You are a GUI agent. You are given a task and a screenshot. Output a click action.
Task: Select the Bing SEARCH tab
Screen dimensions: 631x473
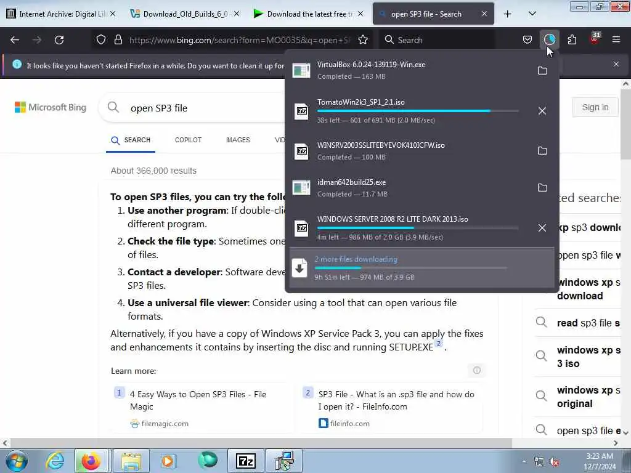tap(131, 140)
